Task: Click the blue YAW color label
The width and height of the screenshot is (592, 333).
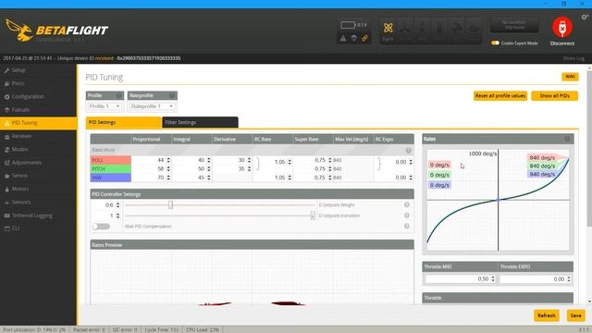Action: 111,178
